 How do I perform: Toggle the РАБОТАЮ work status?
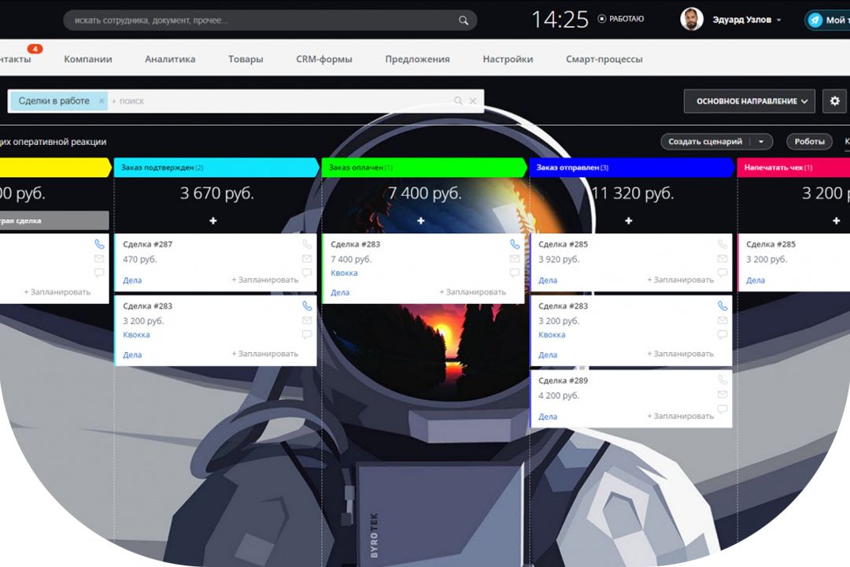(621, 19)
